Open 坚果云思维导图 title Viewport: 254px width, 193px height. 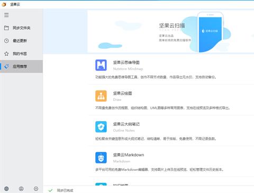pyautogui.click(x=126, y=62)
